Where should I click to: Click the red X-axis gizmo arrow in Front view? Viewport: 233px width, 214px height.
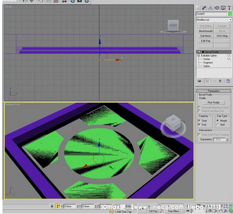pyautogui.click(x=118, y=60)
